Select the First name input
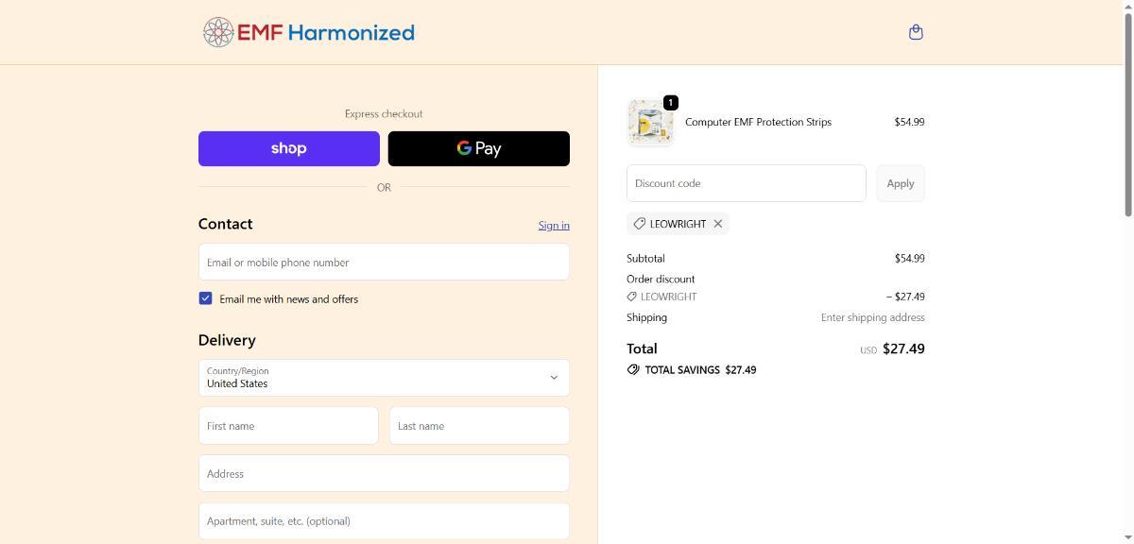Image resolution: width=1134 pixels, height=544 pixels. [288, 426]
